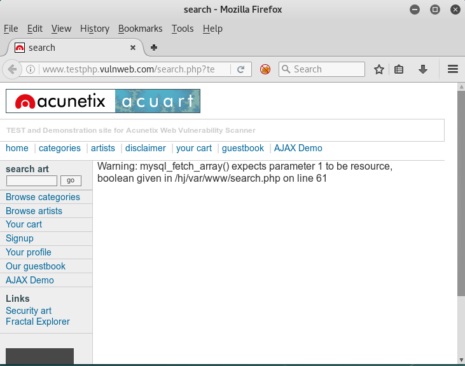Open the Bookmarks menu
This screenshot has width=465, height=366.
tap(140, 29)
